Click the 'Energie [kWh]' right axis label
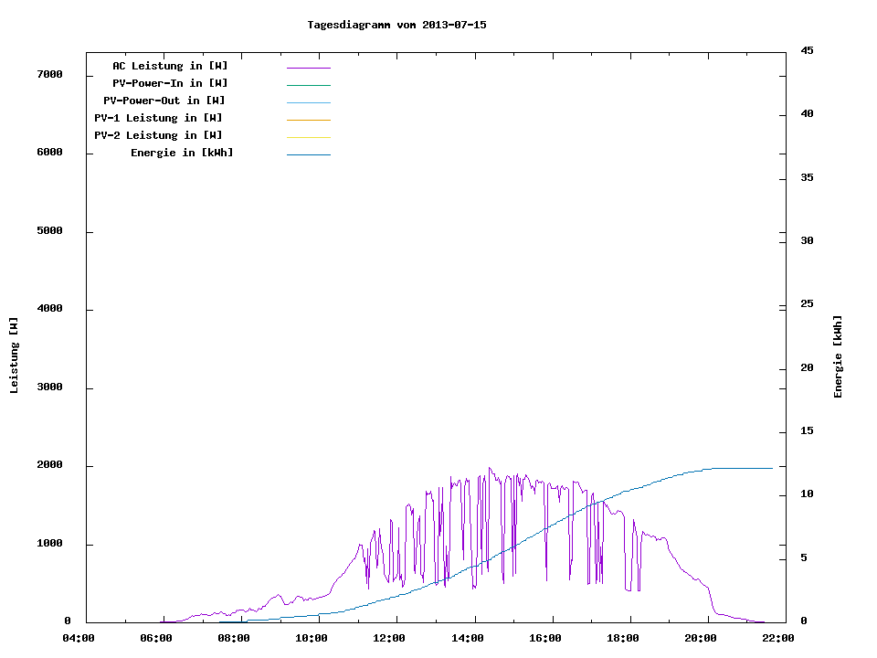Viewport: 877px width, 658px height. pos(838,356)
